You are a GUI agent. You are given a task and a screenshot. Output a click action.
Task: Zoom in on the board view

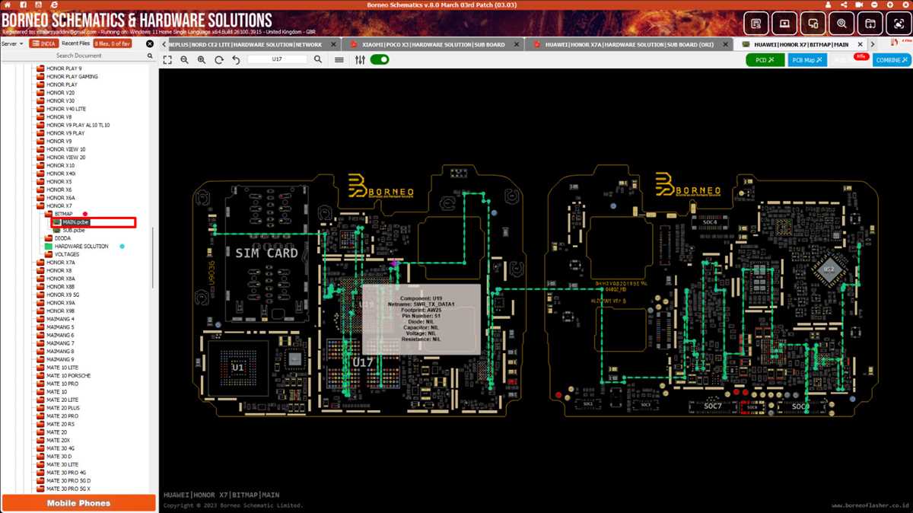click(x=202, y=59)
